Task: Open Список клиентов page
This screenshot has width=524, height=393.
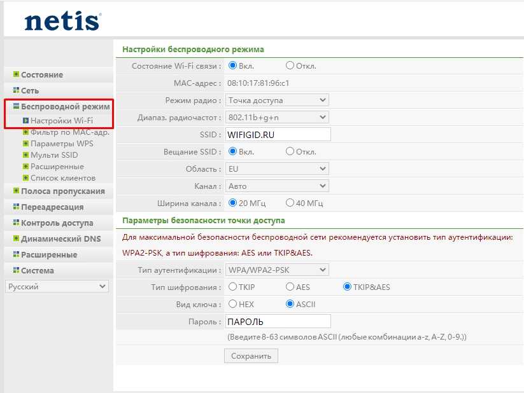Action: [x=62, y=178]
